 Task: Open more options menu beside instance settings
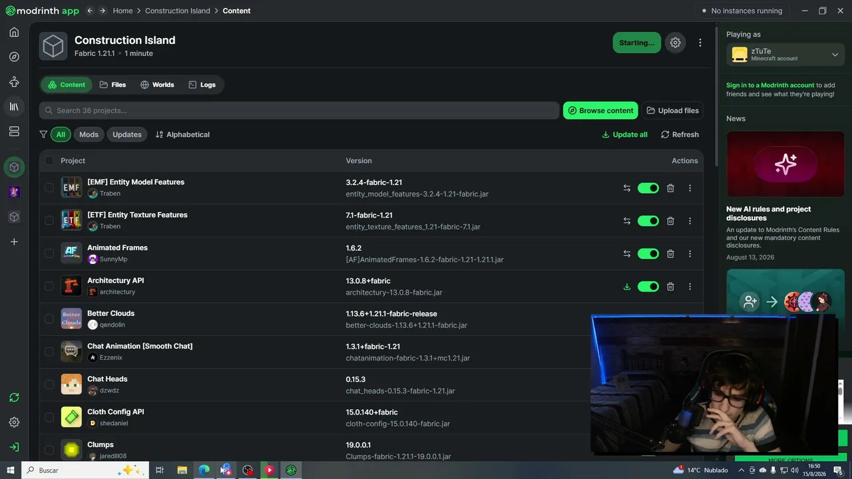(x=700, y=43)
